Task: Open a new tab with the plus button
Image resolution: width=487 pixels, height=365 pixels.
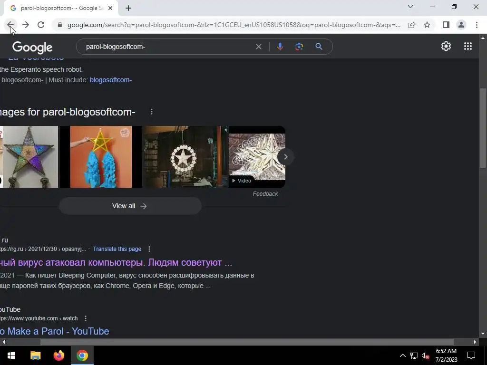Action: (x=128, y=8)
